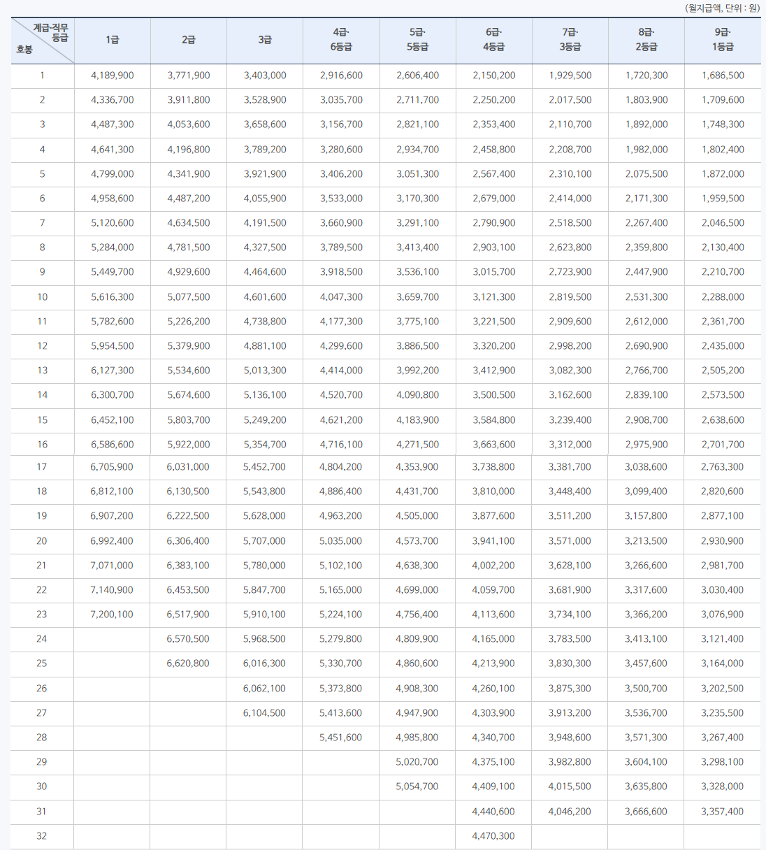766x862 pixels.
Task: Click the 호봉 label in the header corner
Action: point(24,50)
